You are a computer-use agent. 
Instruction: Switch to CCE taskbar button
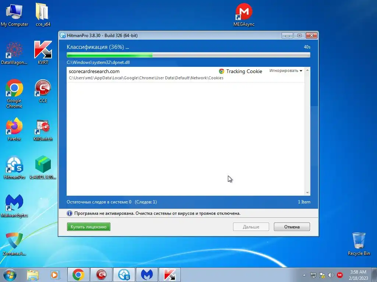[x=101, y=275]
